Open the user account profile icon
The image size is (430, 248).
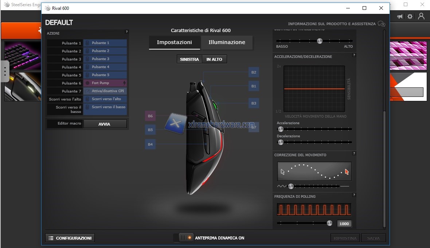coord(421,16)
